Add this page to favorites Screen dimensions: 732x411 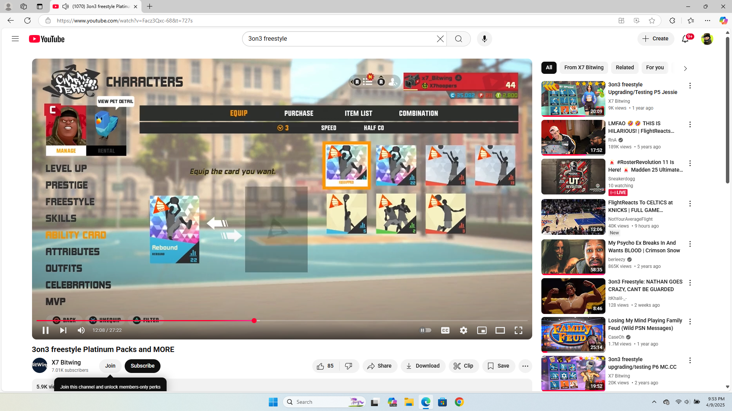coord(652,21)
